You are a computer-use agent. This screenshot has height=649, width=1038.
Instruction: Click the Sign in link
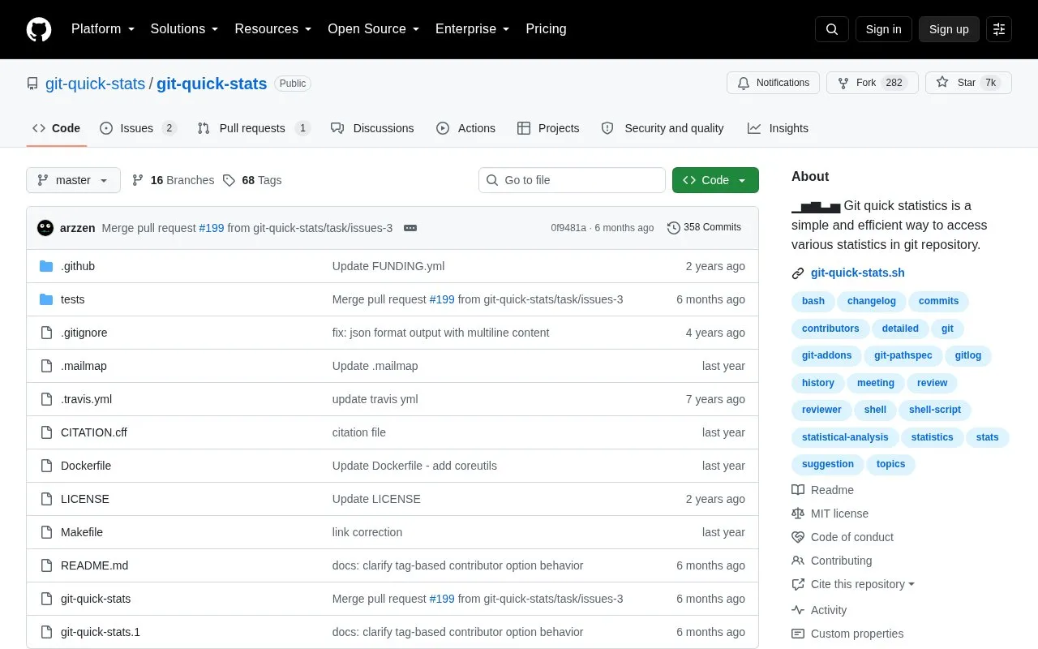883,29
